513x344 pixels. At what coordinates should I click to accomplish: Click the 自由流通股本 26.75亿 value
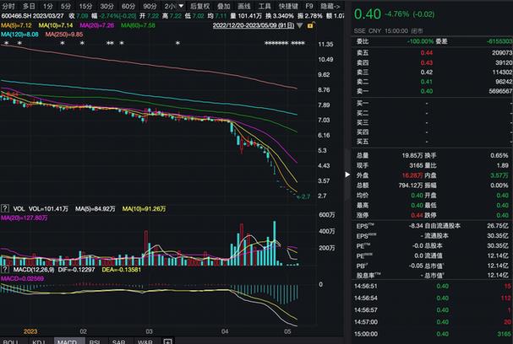498,225
